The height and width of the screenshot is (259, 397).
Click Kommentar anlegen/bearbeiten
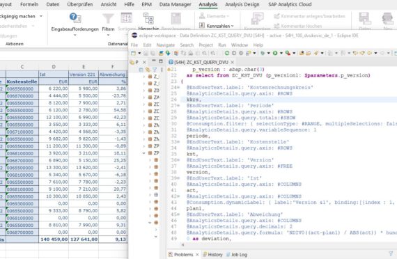[309, 16]
